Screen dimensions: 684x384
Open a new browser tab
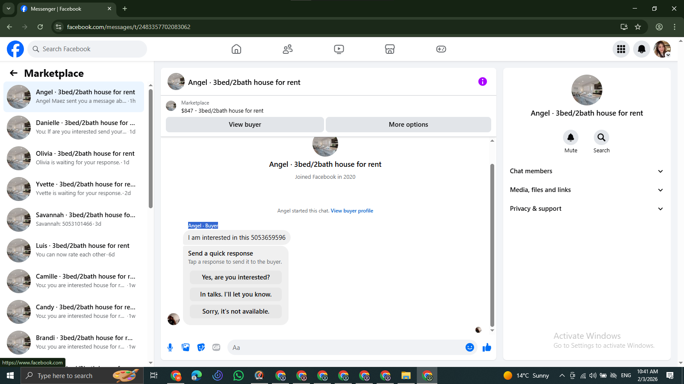point(125,9)
